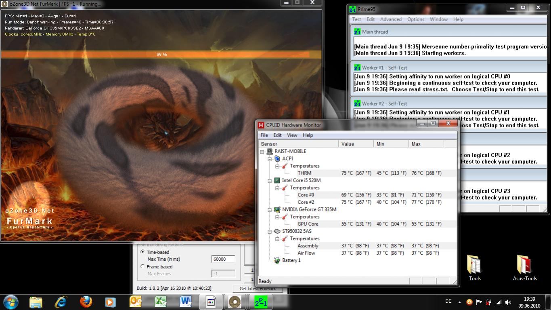Image resolution: width=551 pixels, height=310 pixels.
Task: Collapse Temperatures under NVIDIA GeForce GT 335M
Action: coord(277,217)
